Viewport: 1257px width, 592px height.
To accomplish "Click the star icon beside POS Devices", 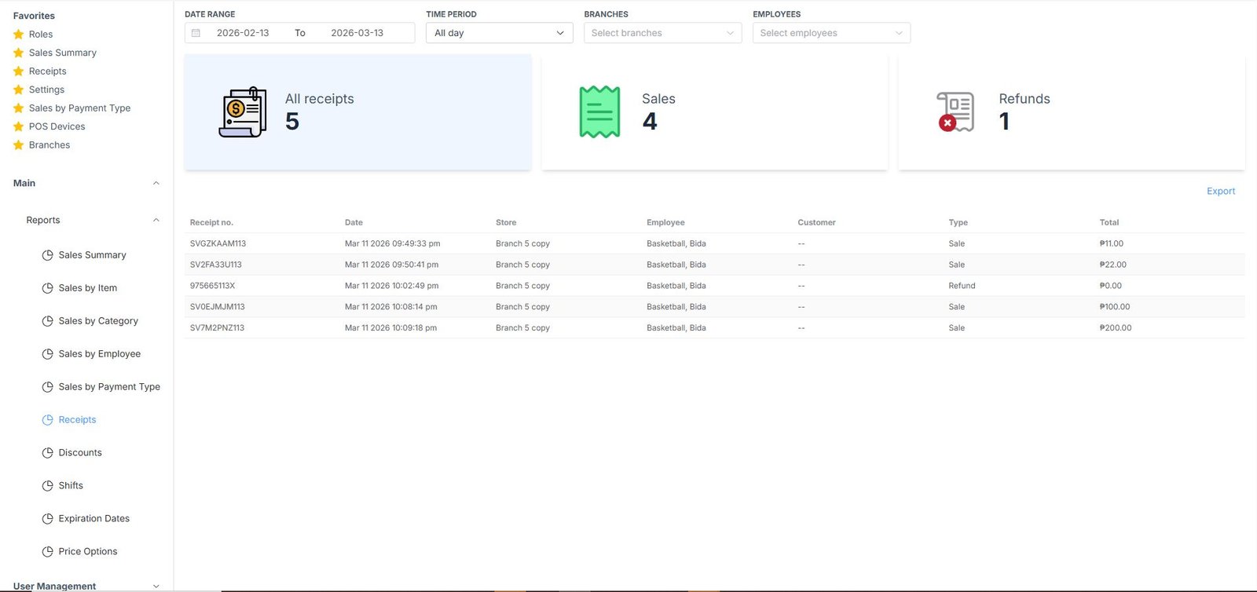I will [19, 126].
